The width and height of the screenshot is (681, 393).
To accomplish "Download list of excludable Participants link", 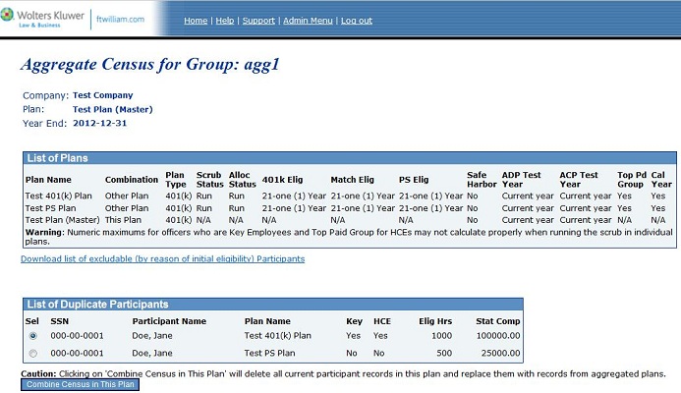I will click(163, 258).
